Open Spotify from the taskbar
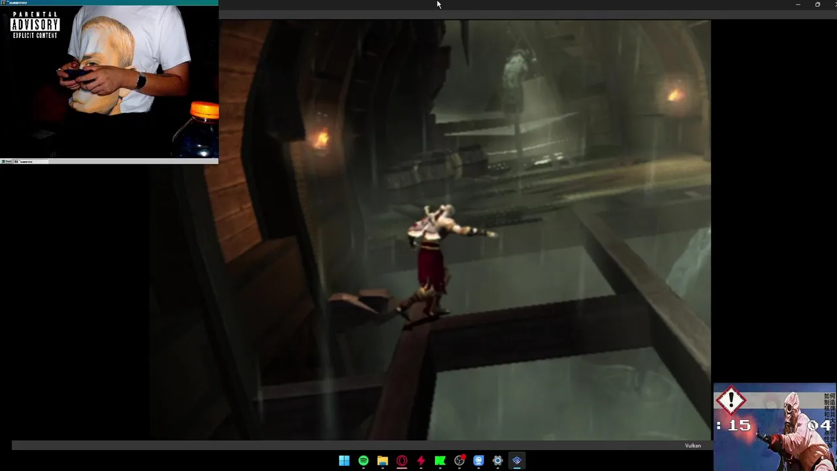Image resolution: width=837 pixels, height=471 pixels. [363, 461]
